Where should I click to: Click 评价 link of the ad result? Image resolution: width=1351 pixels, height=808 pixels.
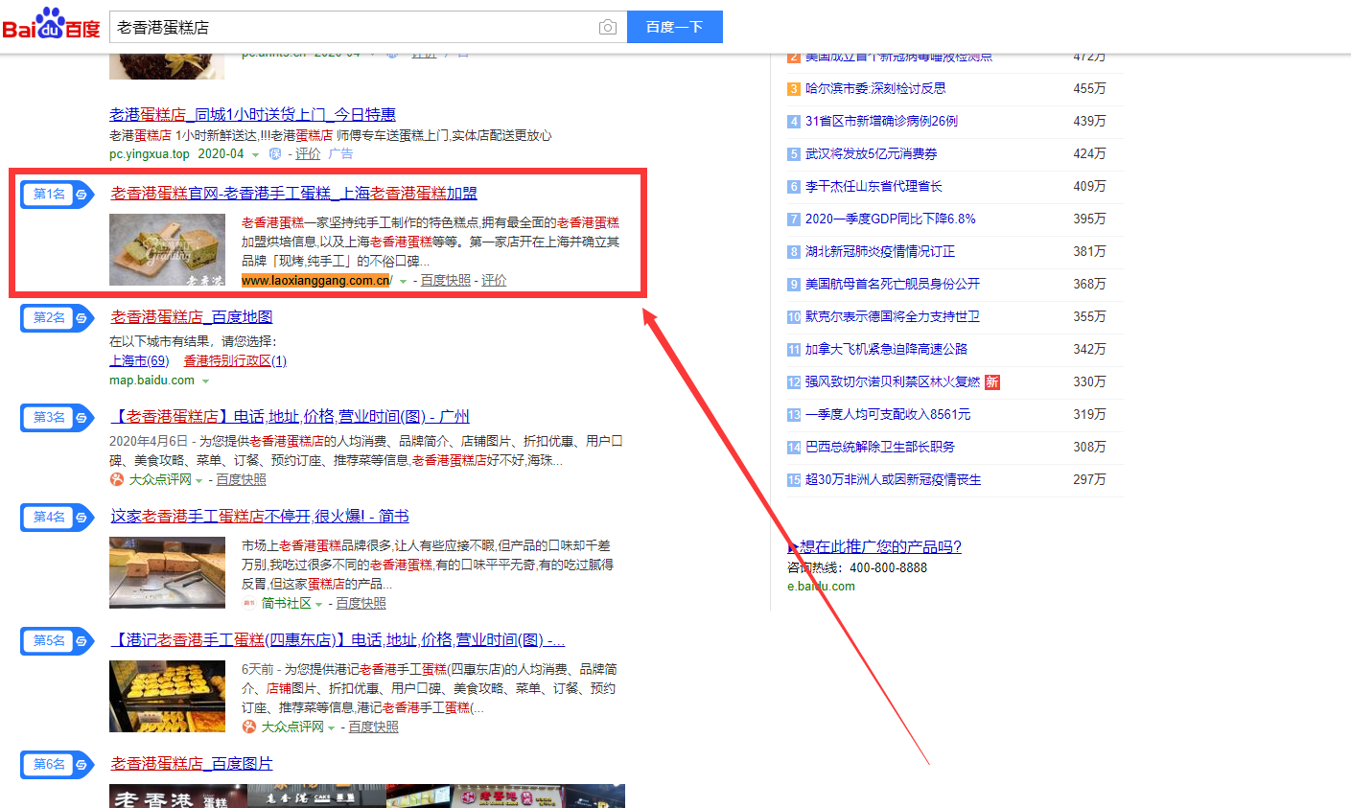(308, 153)
